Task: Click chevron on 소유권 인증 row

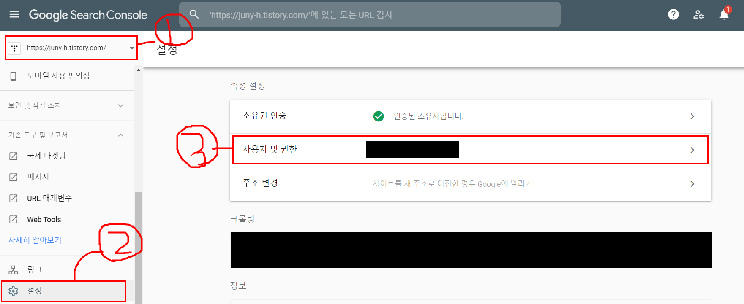Action: (692, 116)
